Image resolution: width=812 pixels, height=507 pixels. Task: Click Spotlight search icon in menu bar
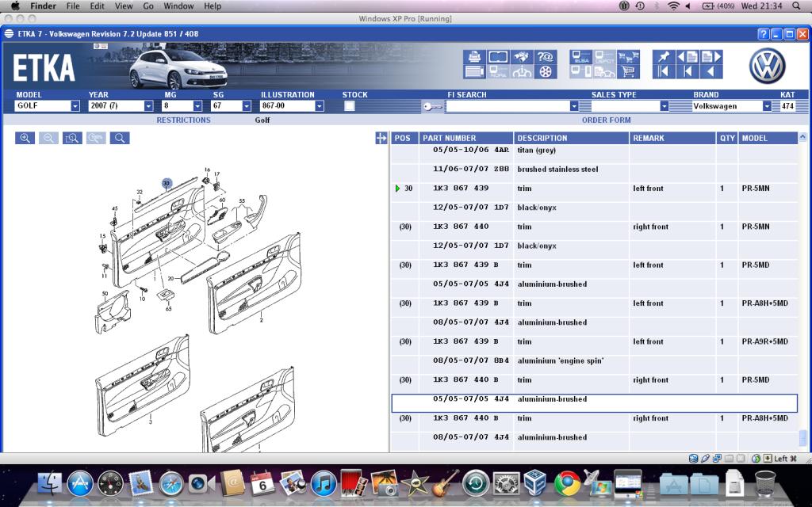tap(796, 6)
